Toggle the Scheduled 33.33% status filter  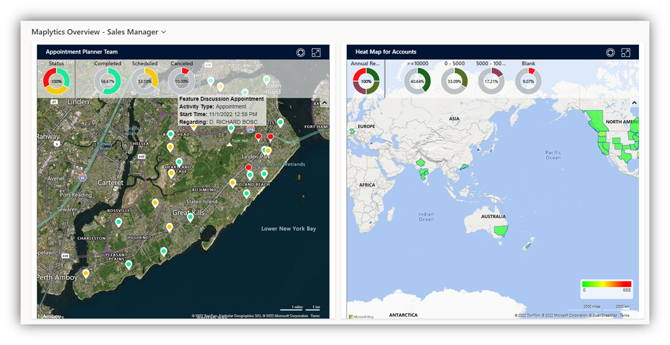(144, 81)
